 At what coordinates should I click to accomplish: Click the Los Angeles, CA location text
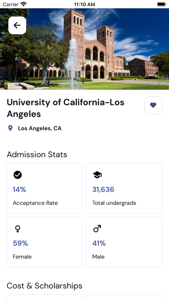[x=40, y=128]
